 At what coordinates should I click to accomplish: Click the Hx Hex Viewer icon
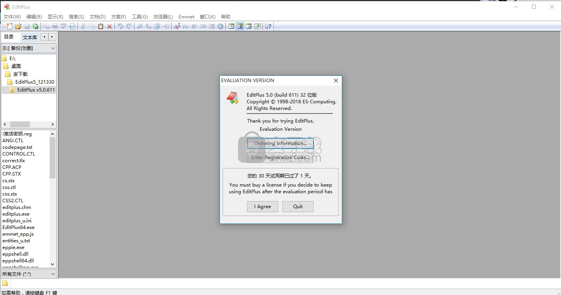pyautogui.click(x=185, y=26)
